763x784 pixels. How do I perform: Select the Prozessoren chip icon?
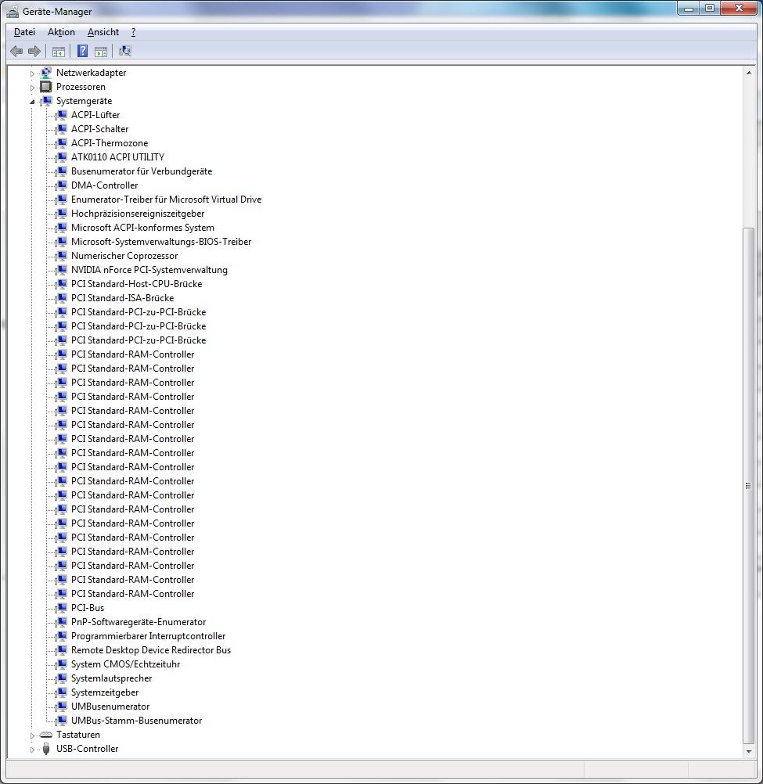point(46,87)
